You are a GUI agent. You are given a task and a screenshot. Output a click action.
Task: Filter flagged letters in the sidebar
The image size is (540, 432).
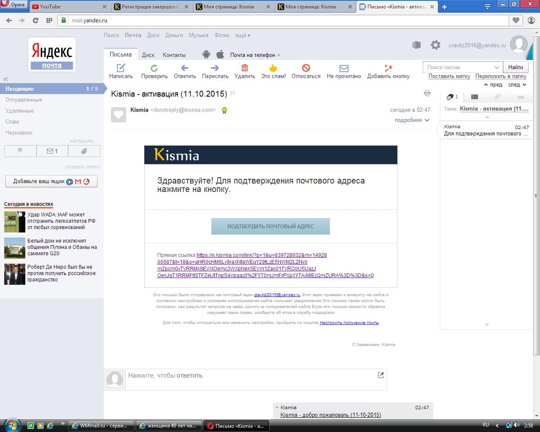[x=20, y=151]
